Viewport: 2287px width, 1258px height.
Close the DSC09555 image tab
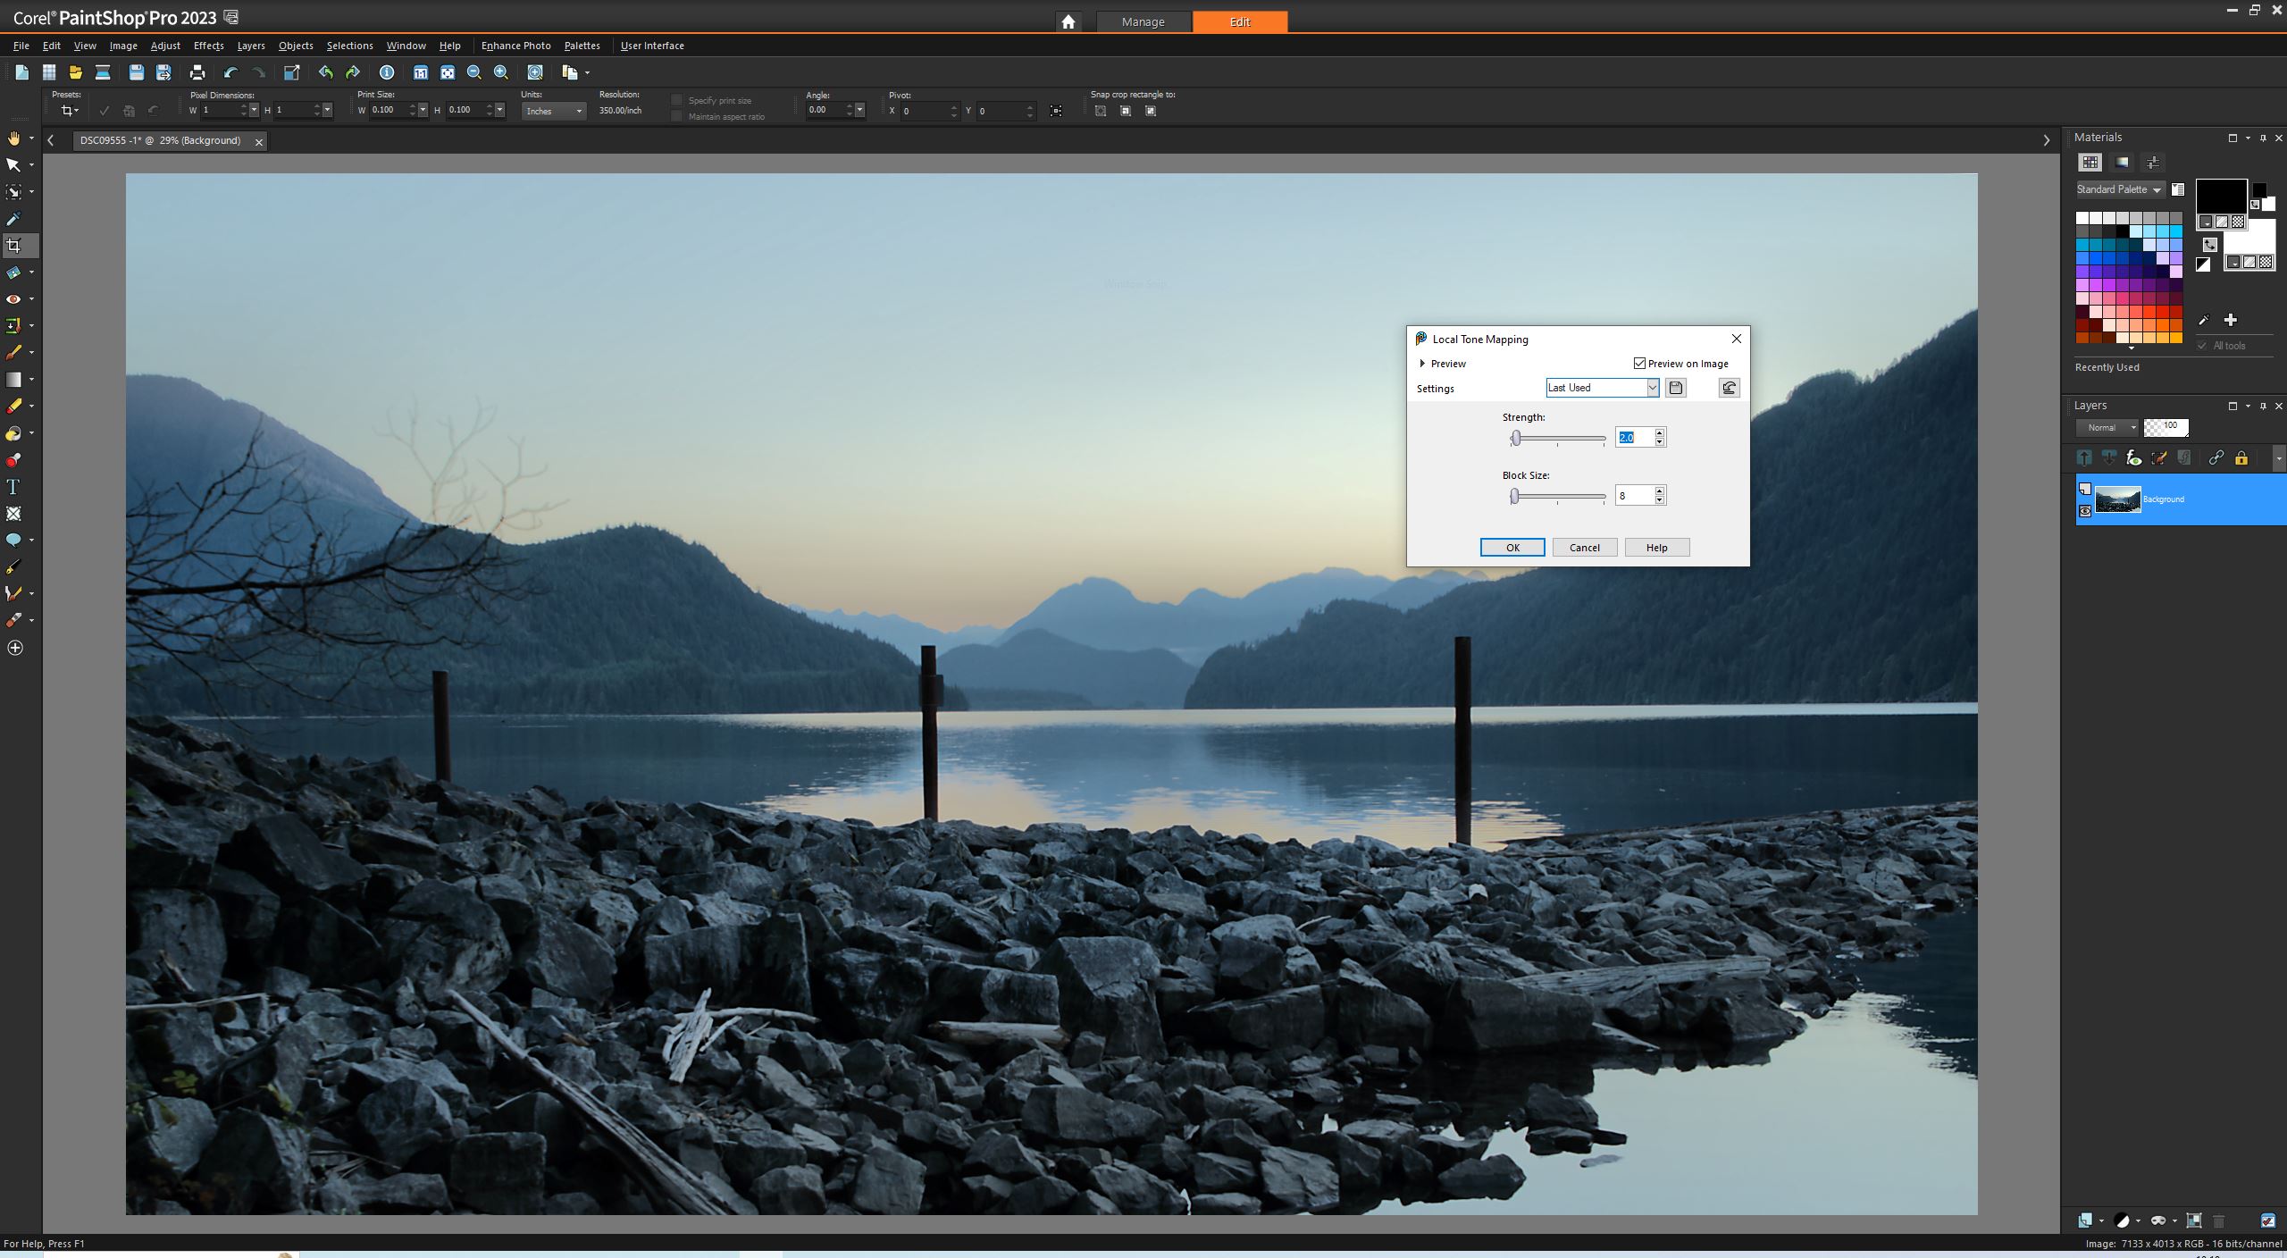click(x=259, y=141)
